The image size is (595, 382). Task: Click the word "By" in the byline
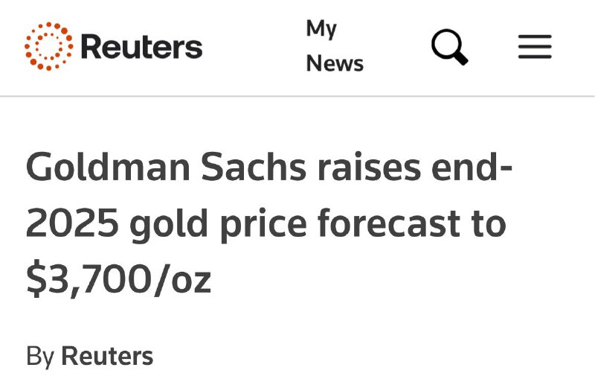pyautogui.click(x=40, y=357)
